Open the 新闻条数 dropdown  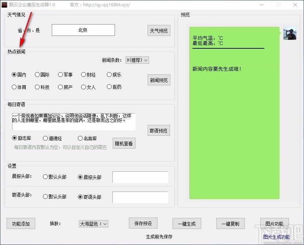[137, 60]
